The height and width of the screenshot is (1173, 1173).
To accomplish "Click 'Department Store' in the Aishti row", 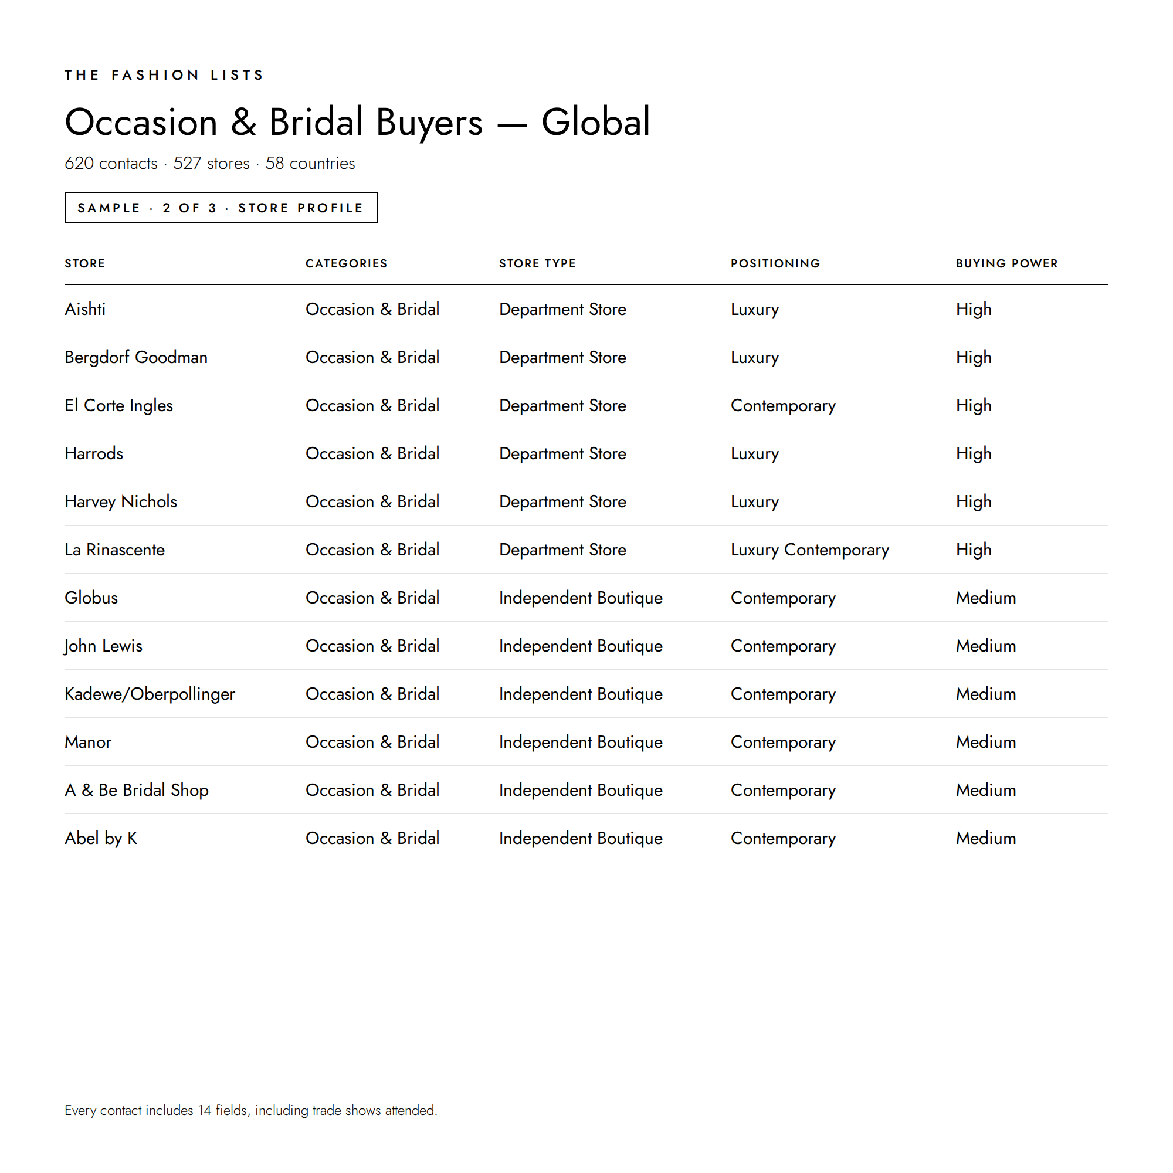I will click(x=563, y=310).
